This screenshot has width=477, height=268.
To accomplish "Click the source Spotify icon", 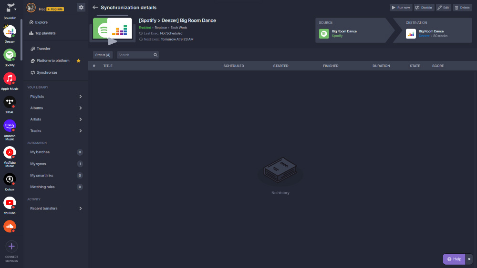I will pos(324,33).
